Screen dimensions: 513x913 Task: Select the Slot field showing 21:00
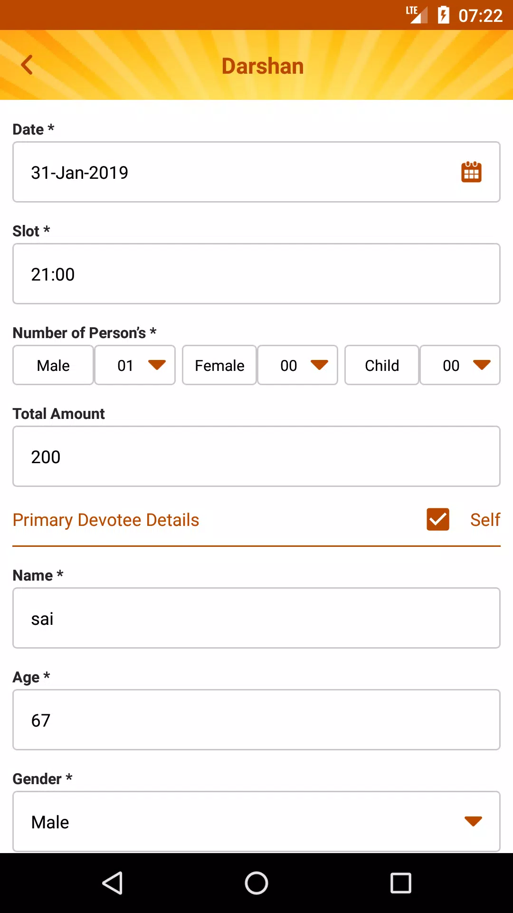[256, 274]
